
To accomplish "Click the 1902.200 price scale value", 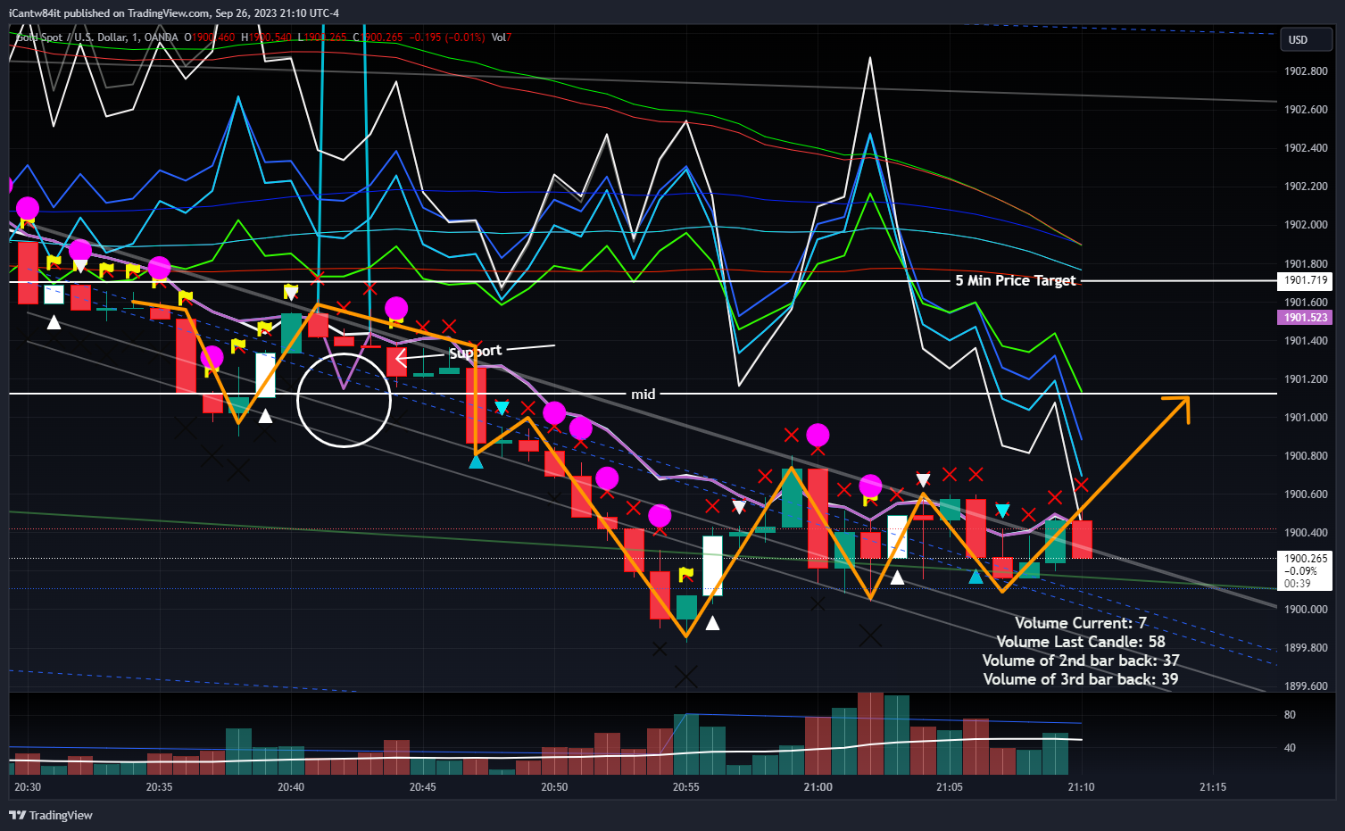I will coord(1306,187).
